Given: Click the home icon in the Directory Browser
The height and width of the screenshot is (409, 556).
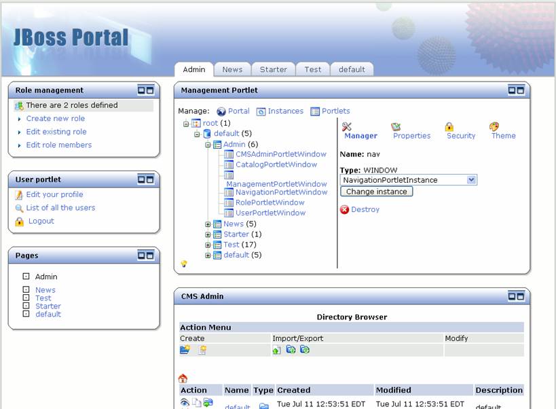Looking at the screenshot, I should 183,378.
